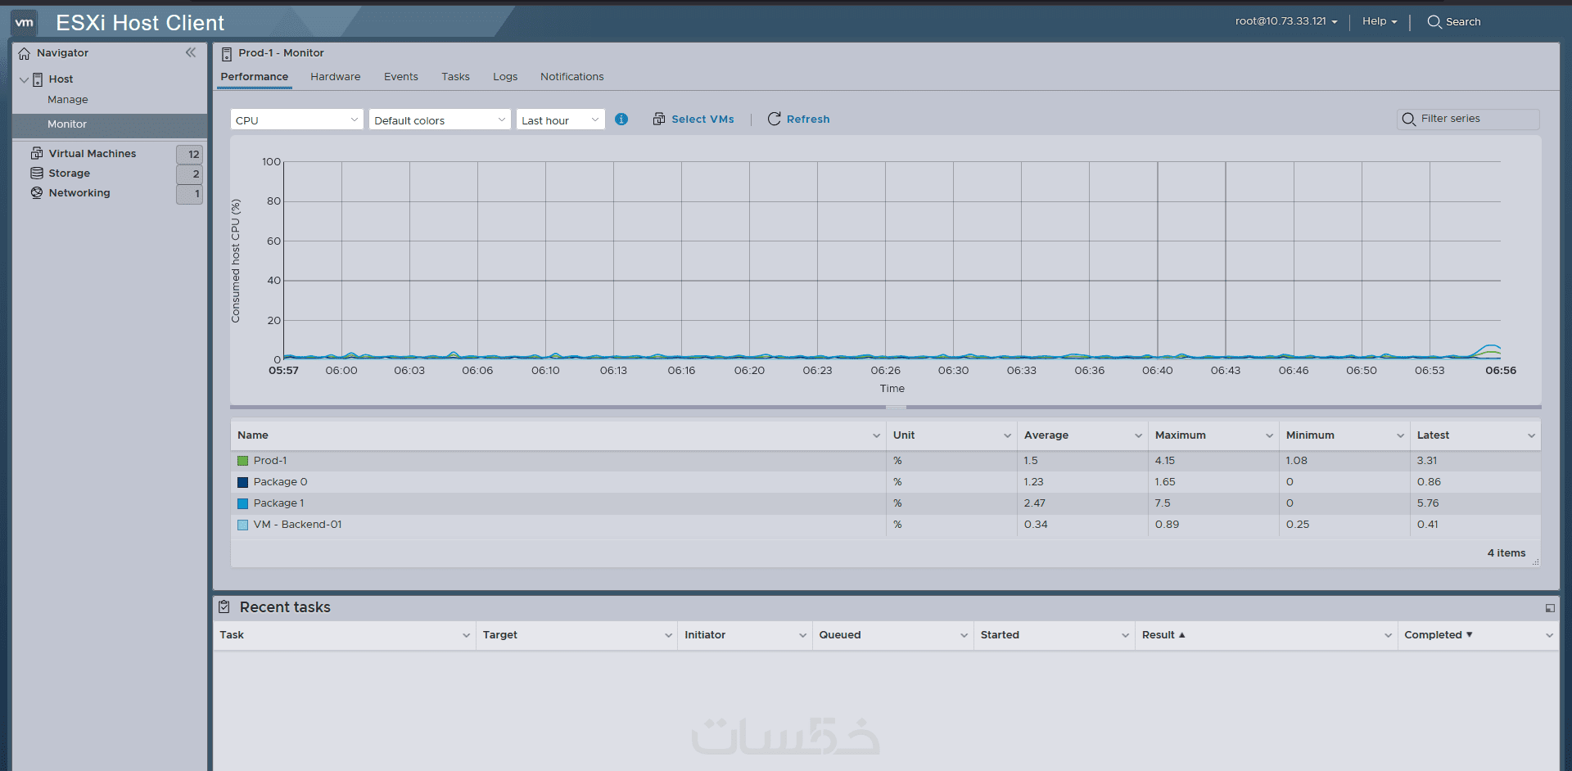Click the VM - Backend-01 light blue swatch

pyautogui.click(x=243, y=525)
